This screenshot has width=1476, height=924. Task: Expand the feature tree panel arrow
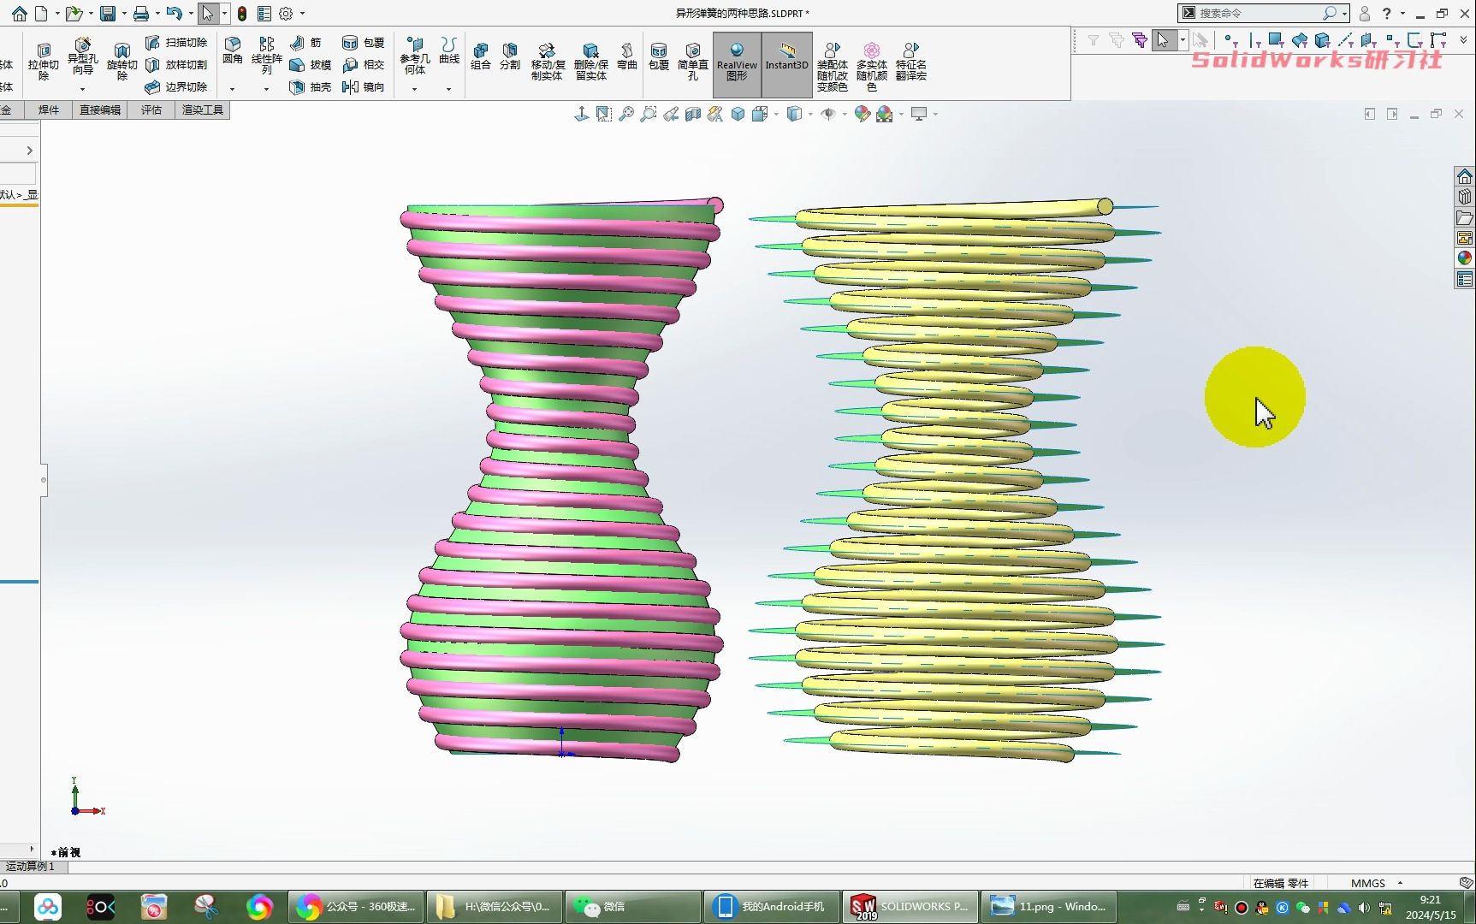tap(30, 151)
